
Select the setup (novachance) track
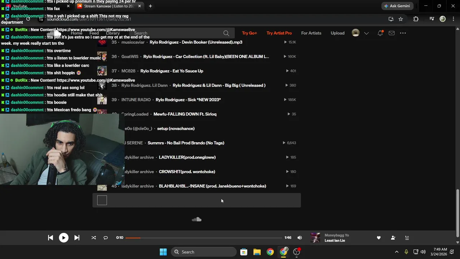click(x=176, y=128)
